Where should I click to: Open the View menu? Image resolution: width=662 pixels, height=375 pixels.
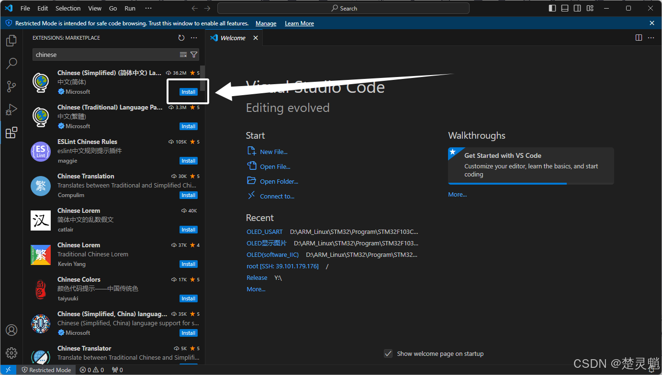(95, 8)
